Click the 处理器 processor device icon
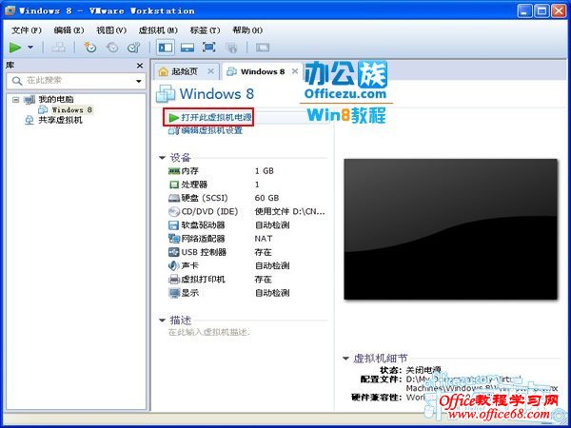 pos(174,185)
